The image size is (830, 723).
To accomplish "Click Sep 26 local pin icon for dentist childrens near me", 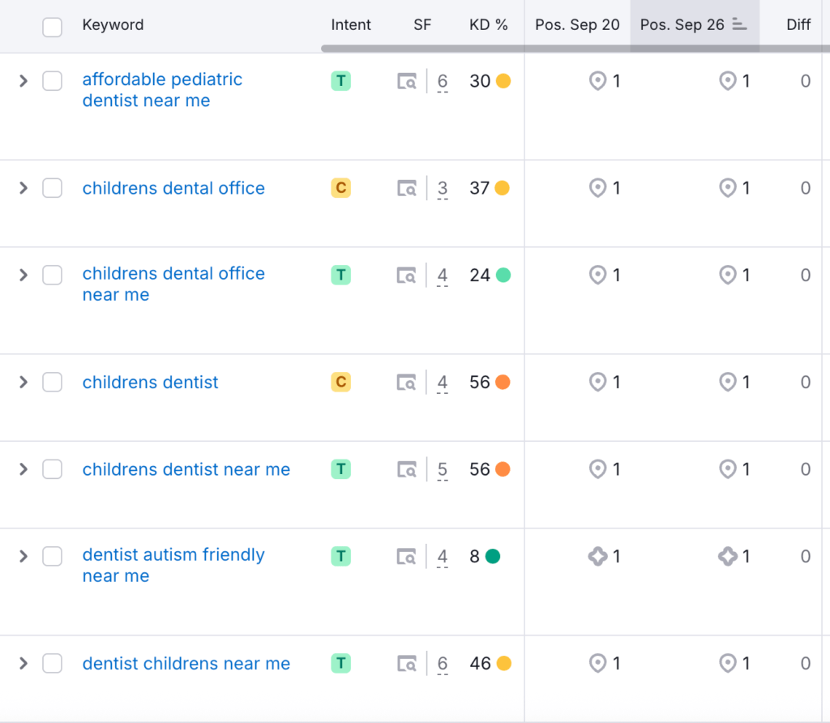I will point(727,663).
